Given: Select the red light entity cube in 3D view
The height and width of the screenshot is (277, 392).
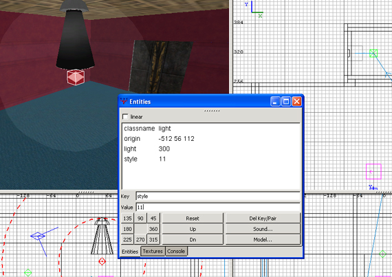Looking at the screenshot, I should coord(76,77).
